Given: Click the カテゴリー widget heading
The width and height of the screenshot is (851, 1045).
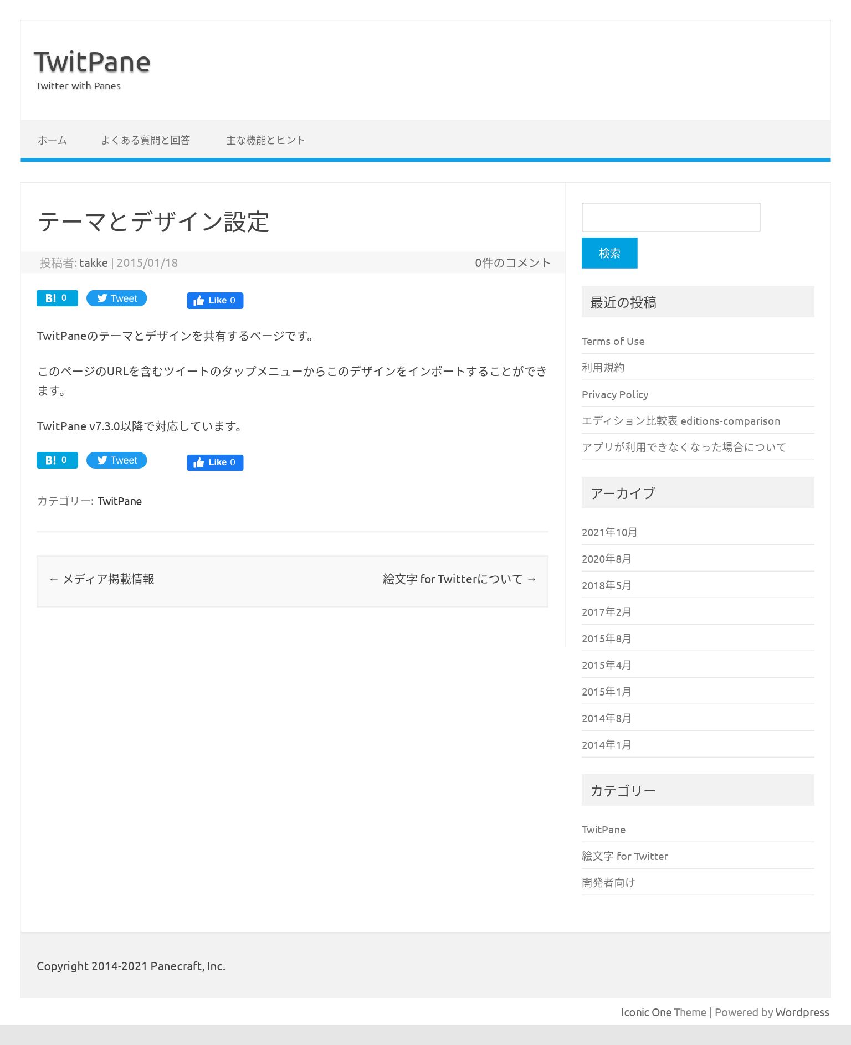Looking at the screenshot, I should pyautogui.click(x=623, y=790).
